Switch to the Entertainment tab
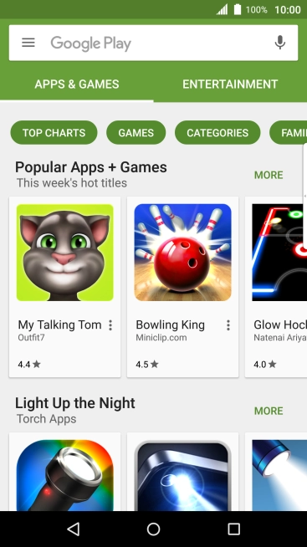The width and height of the screenshot is (307, 547). (230, 84)
